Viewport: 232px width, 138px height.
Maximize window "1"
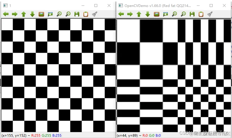[96, 6]
